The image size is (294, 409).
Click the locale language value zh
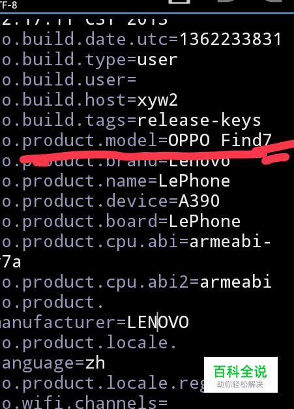click(95, 363)
